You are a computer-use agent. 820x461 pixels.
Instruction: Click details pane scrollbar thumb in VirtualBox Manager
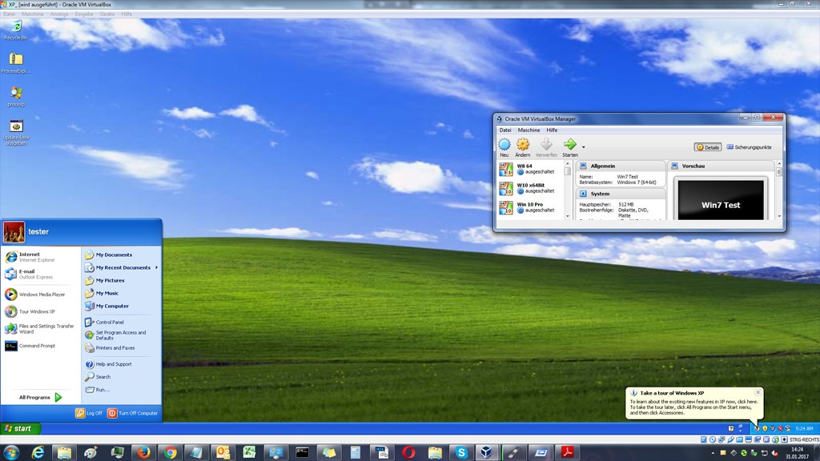pos(779,171)
